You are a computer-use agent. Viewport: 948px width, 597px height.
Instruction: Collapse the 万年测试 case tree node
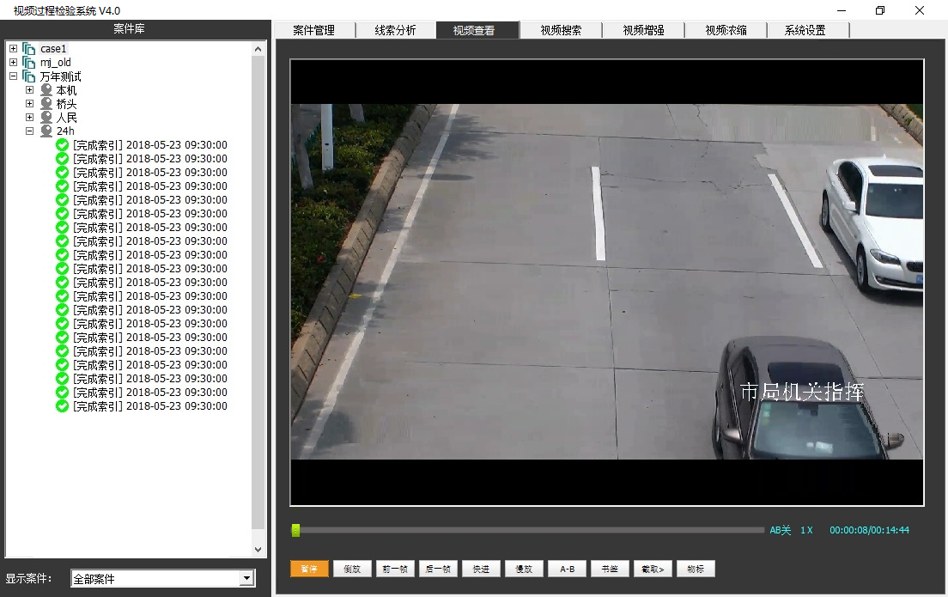tap(12, 76)
